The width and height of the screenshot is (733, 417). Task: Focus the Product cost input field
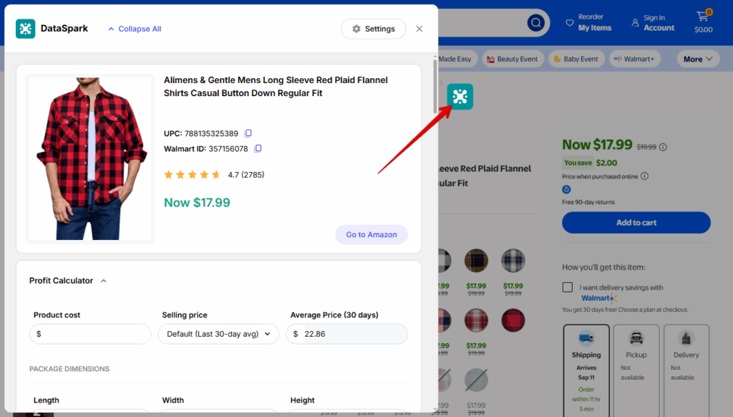click(x=90, y=334)
